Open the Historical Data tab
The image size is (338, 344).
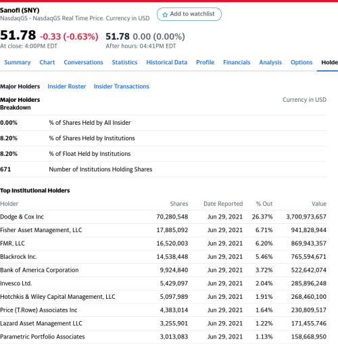point(167,62)
